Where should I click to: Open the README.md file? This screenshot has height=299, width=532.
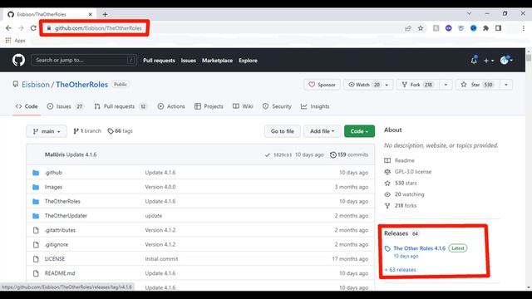click(x=60, y=273)
